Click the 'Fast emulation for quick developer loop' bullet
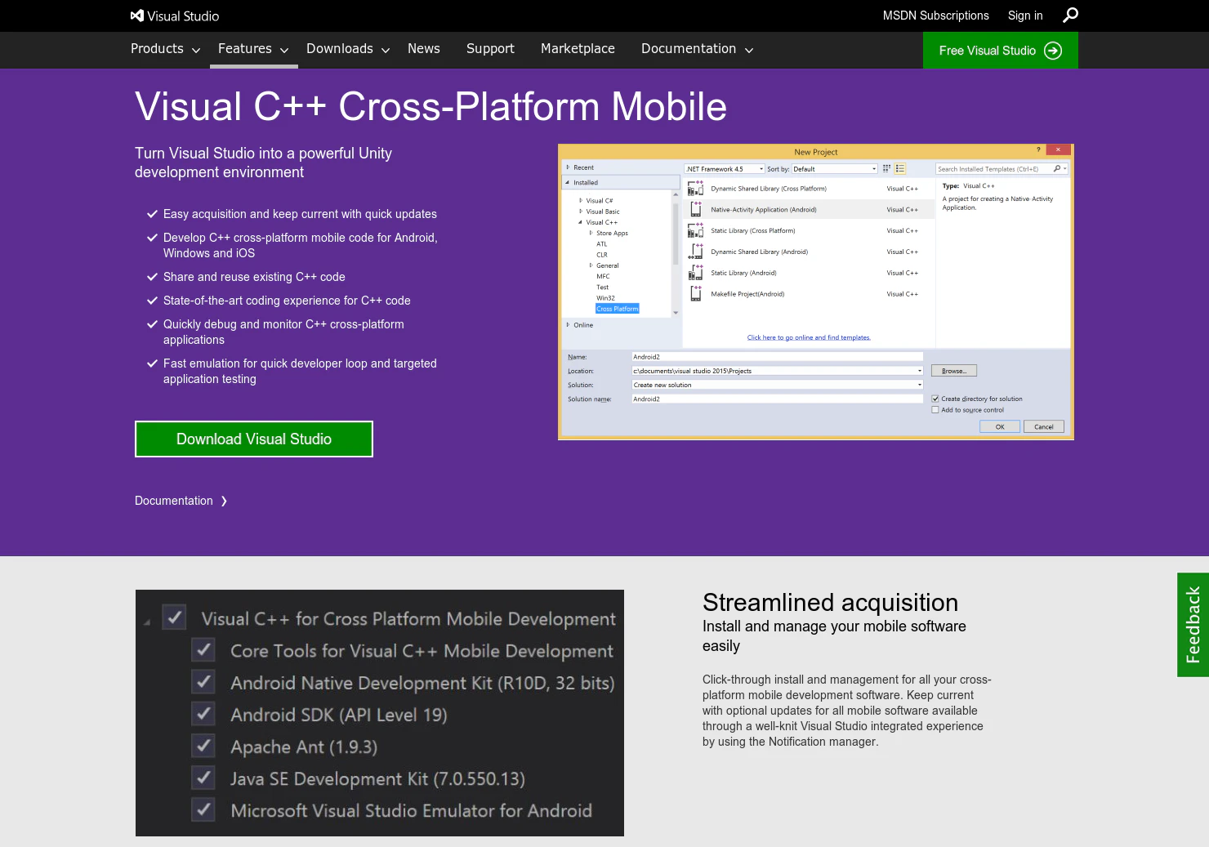Image resolution: width=1209 pixels, height=847 pixels. click(300, 371)
